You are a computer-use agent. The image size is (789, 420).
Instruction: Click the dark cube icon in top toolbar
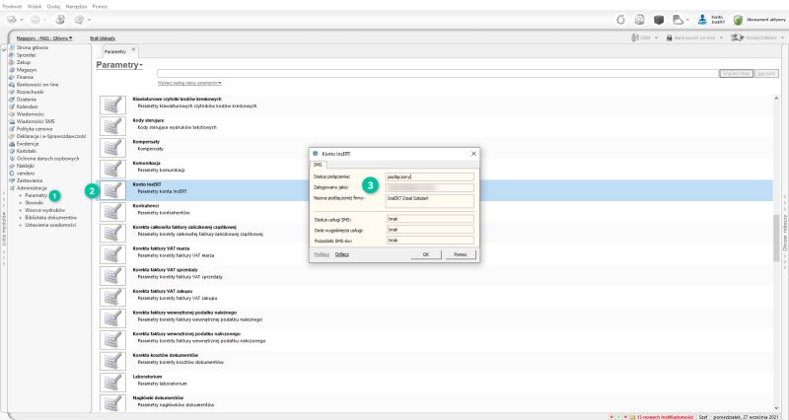(x=659, y=20)
